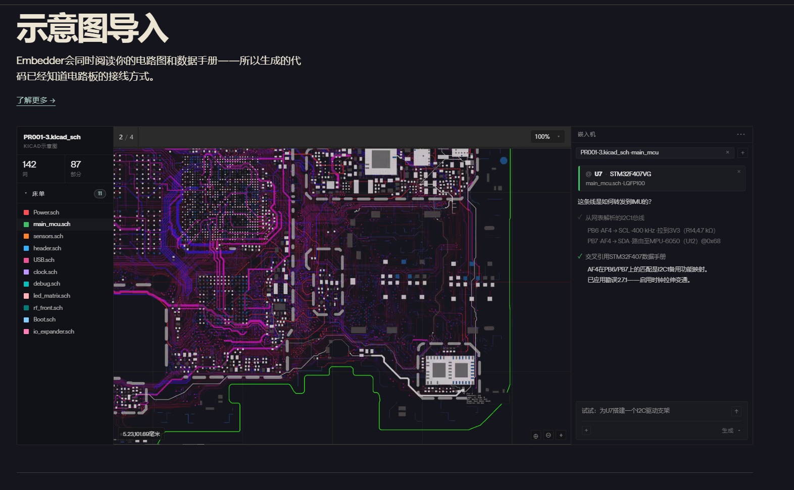Viewport: 794px width, 490px height.
Task: Click the U7 STM32F407VG card
Action: [662, 179]
